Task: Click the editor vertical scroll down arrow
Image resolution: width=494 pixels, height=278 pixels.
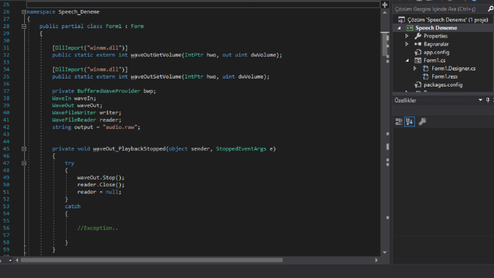Action: pos(385,252)
